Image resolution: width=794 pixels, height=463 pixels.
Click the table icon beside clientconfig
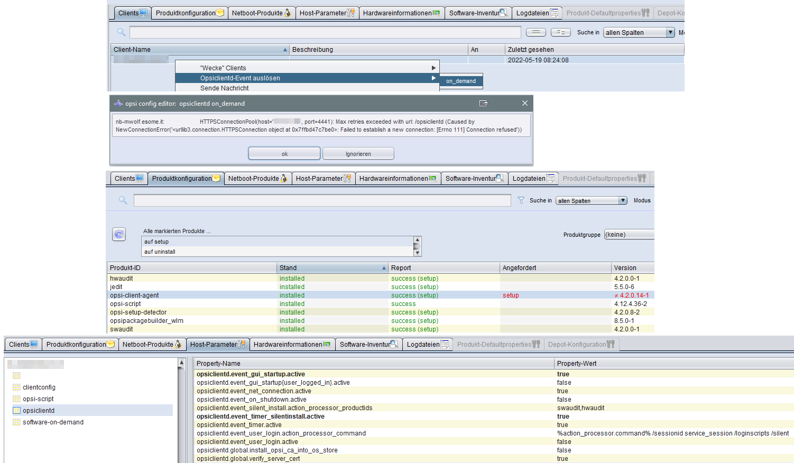[16, 387]
